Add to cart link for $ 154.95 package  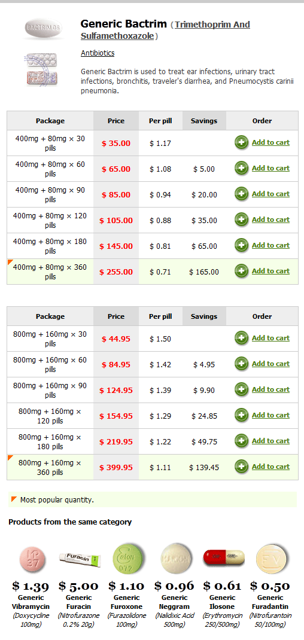pyautogui.click(x=270, y=415)
